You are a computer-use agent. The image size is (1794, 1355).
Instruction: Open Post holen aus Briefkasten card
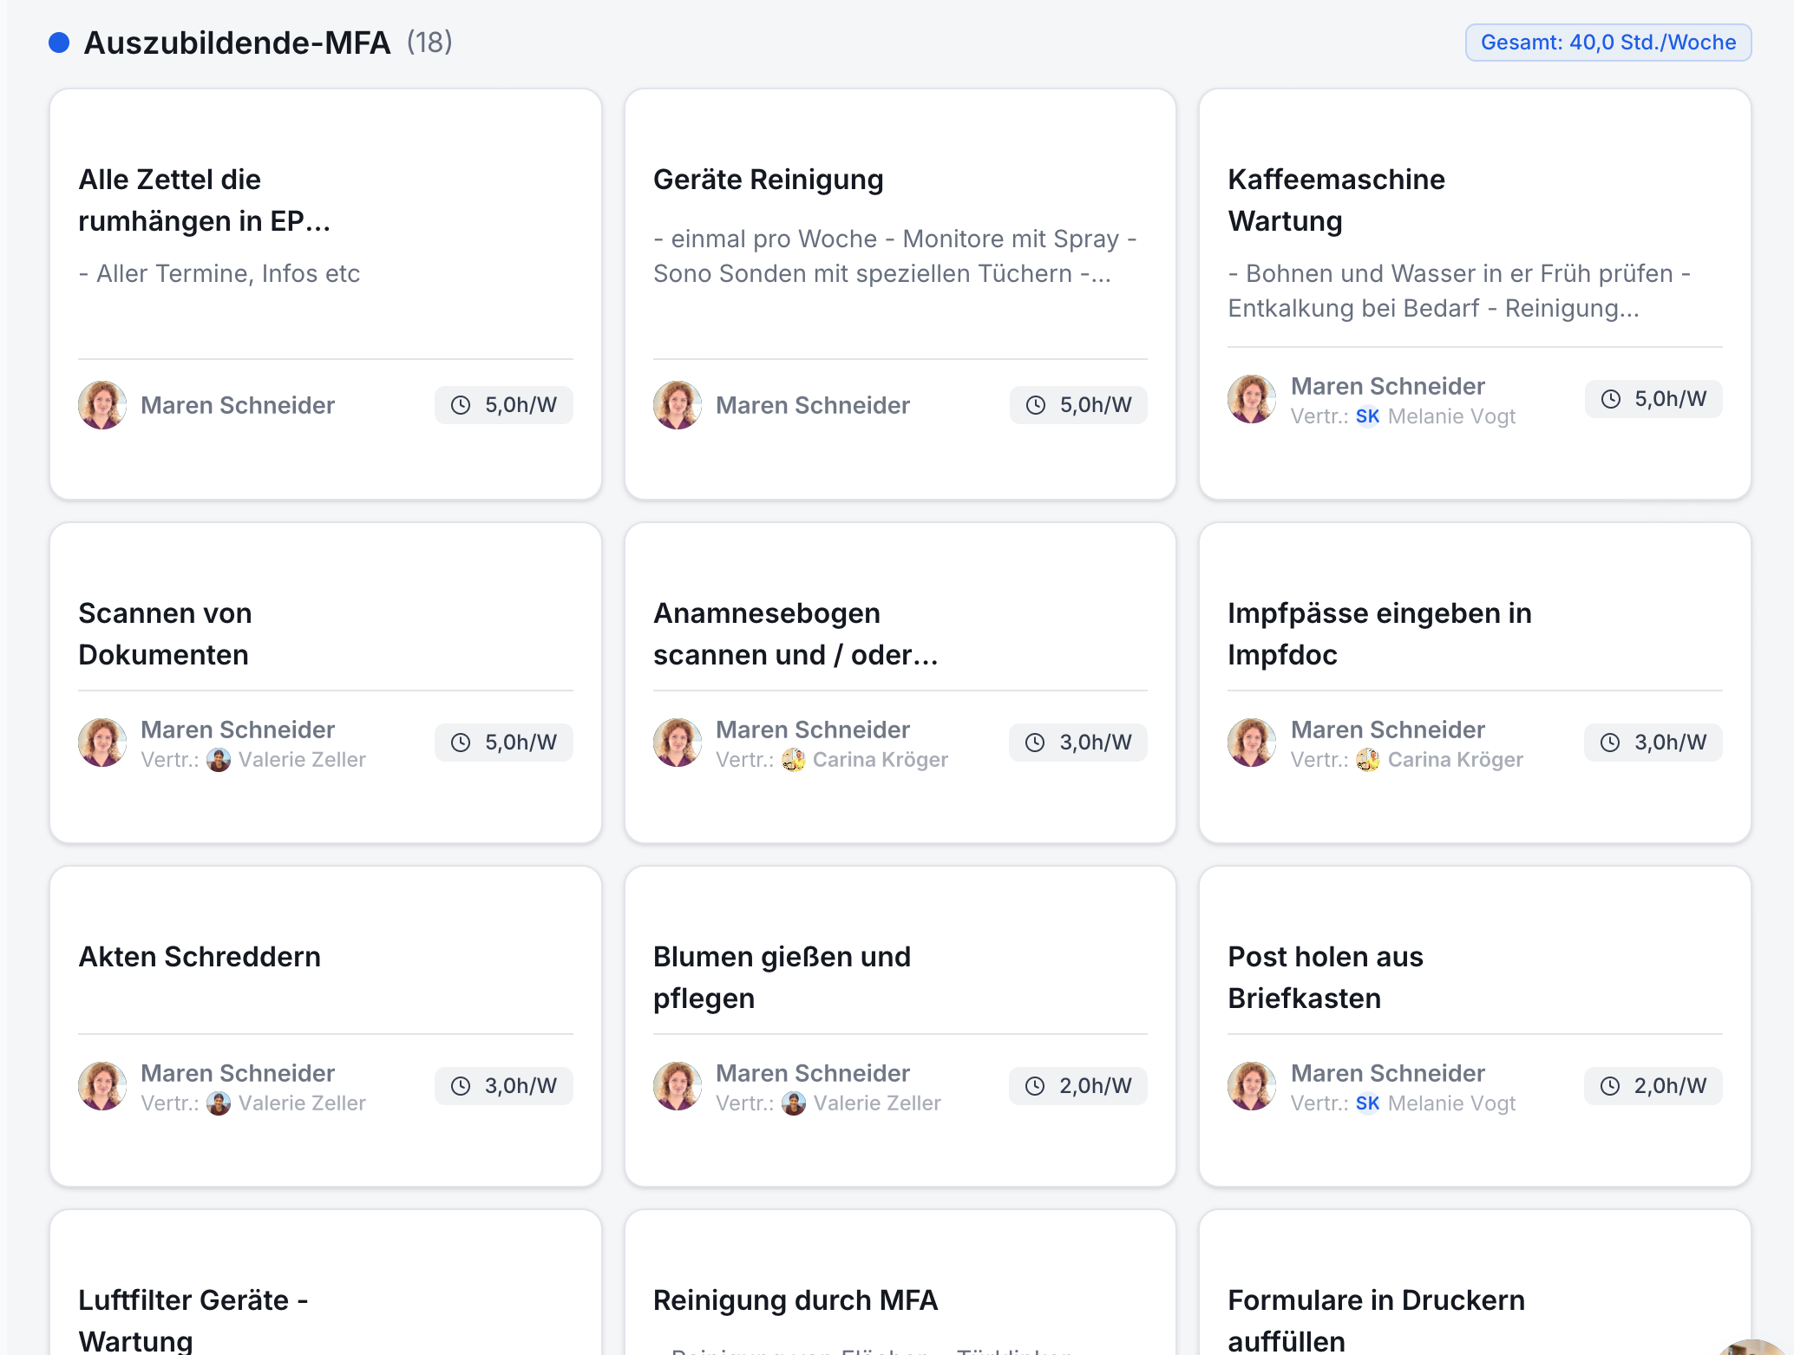(1475, 1026)
